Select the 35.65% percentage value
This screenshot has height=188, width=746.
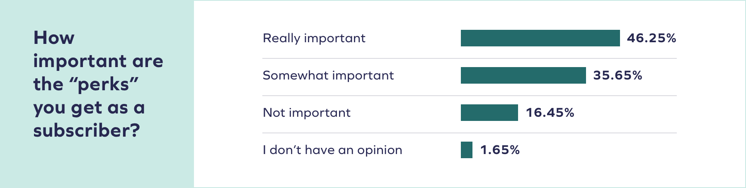point(617,75)
